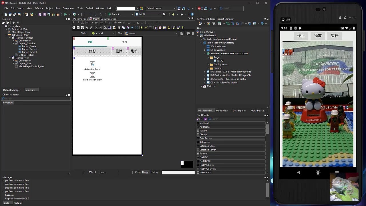Click the 刷新 button on the form
The width and height of the screenshot is (366, 206).
[x=134, y=51]
